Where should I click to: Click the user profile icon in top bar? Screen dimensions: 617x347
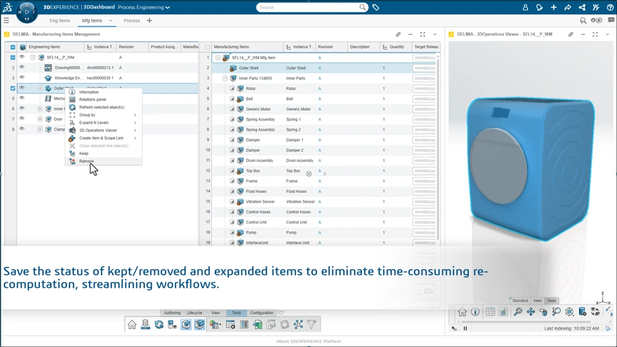(525, 8)
